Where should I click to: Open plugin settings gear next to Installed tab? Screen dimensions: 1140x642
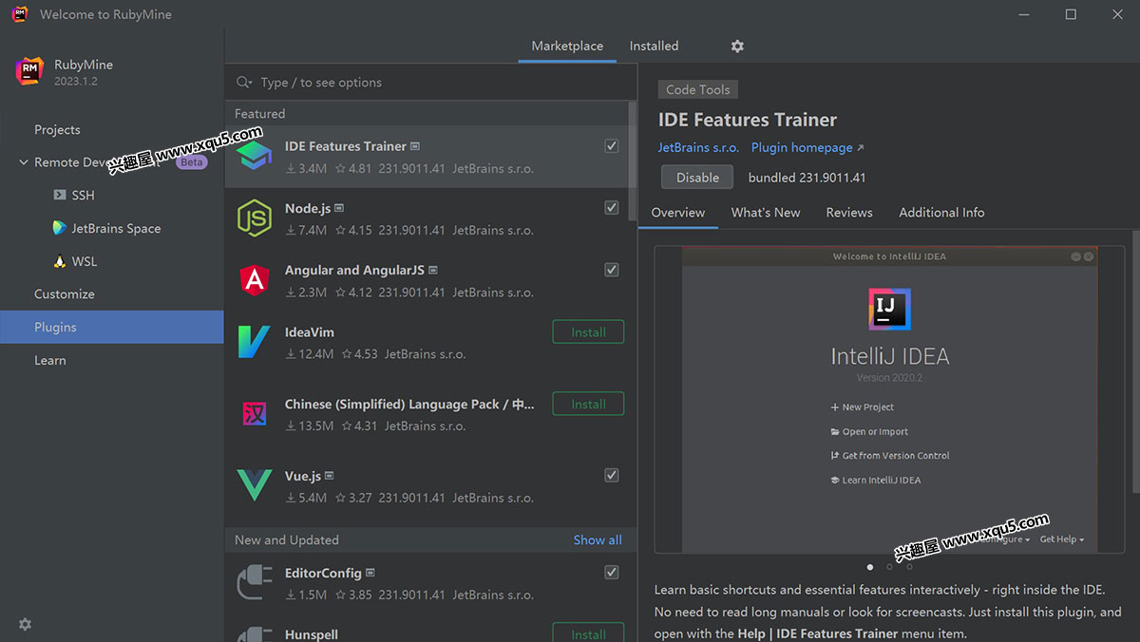[737, 46]
